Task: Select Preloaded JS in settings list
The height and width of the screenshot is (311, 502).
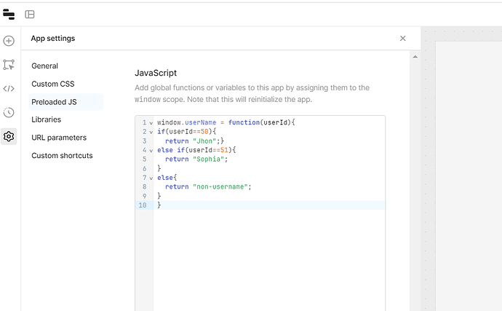Action: click(x=54, y=102)
